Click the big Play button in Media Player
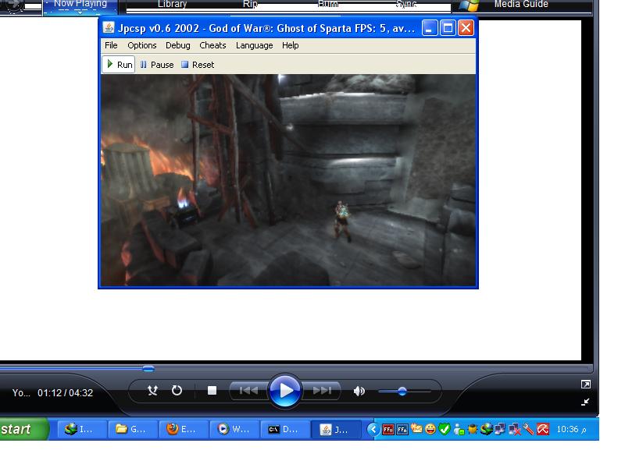Image resolution: width=625 pixels, height=468 pixels. [x=285, y=391]
